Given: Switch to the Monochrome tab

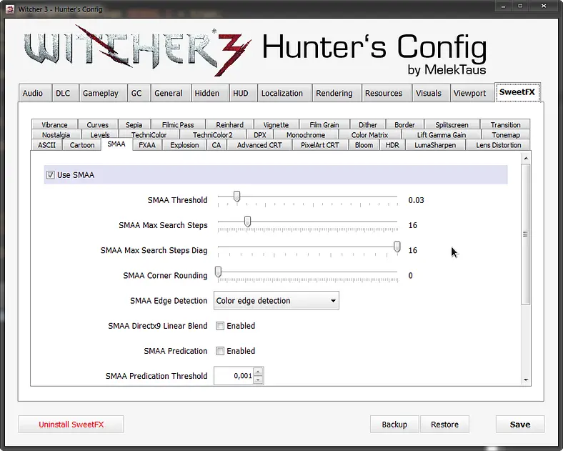Looking at the screenshot, I should pyautogui.click(x=306, y=134).
